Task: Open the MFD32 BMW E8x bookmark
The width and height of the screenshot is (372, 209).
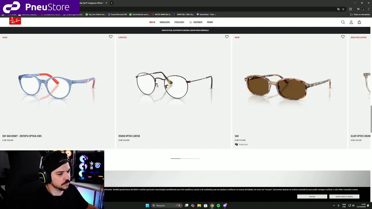Action: [161, 14]
